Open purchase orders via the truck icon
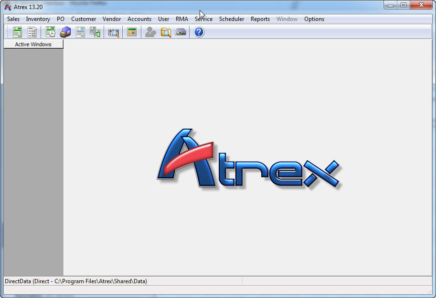The height and width of the screenshot is (298, 436). (x=65, y=32)
